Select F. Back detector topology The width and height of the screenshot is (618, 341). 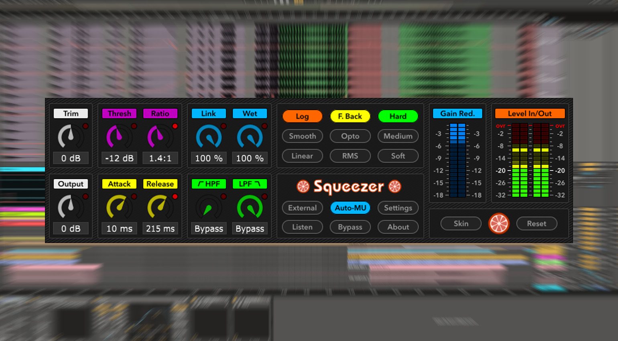click(x=350, y=116)
